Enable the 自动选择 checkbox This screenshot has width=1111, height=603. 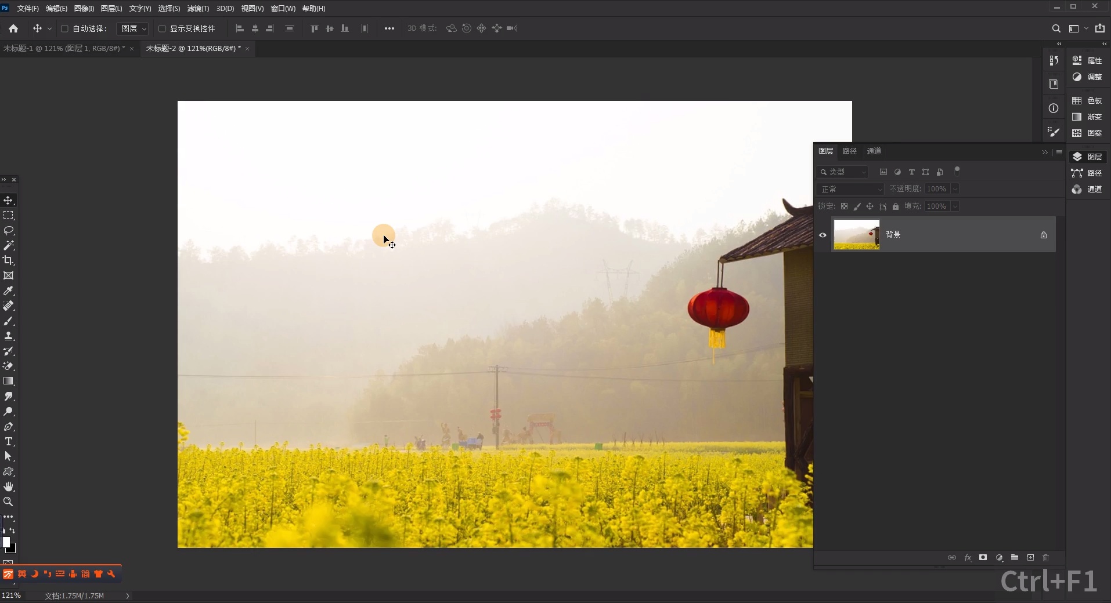pos(64,28)
